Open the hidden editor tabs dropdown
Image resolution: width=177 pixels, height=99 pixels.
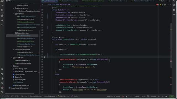(167, 1)
